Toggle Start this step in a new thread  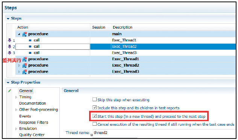point(95,116)
